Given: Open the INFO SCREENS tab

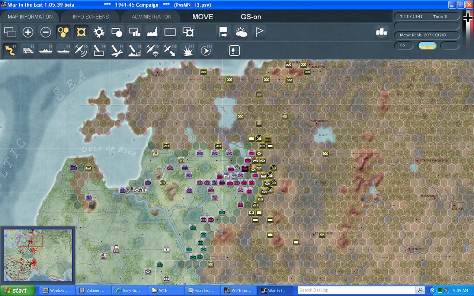Looking at the screenshot, I should click(x=91, y=17).
